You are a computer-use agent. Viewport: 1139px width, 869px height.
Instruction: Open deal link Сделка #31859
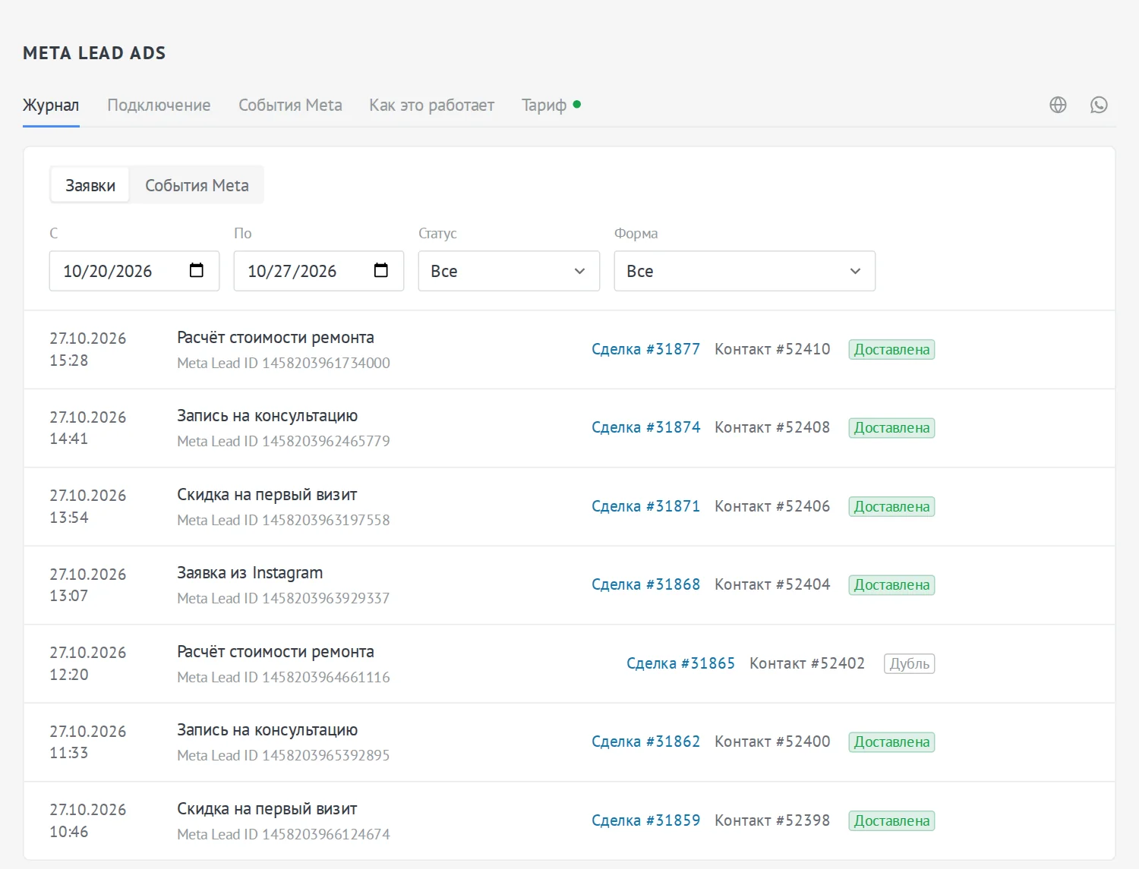tap(645, 820)
